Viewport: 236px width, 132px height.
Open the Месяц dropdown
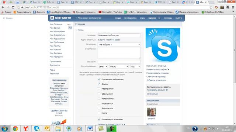(119, 66)
